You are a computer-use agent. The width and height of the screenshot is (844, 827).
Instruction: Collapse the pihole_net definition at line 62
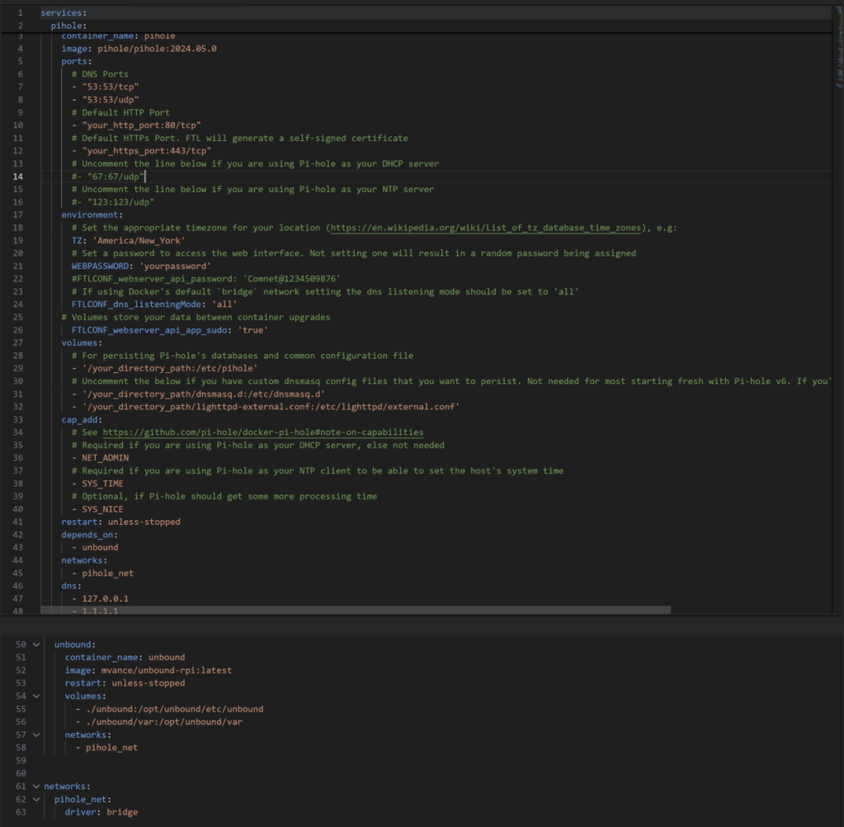(36, 799)
